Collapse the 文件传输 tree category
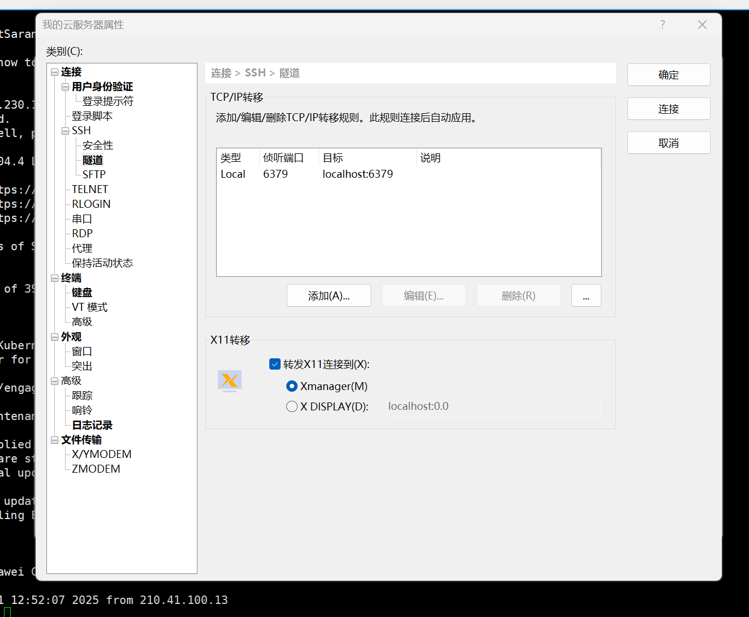The image size is (749, 617). (x=55, y=440)
